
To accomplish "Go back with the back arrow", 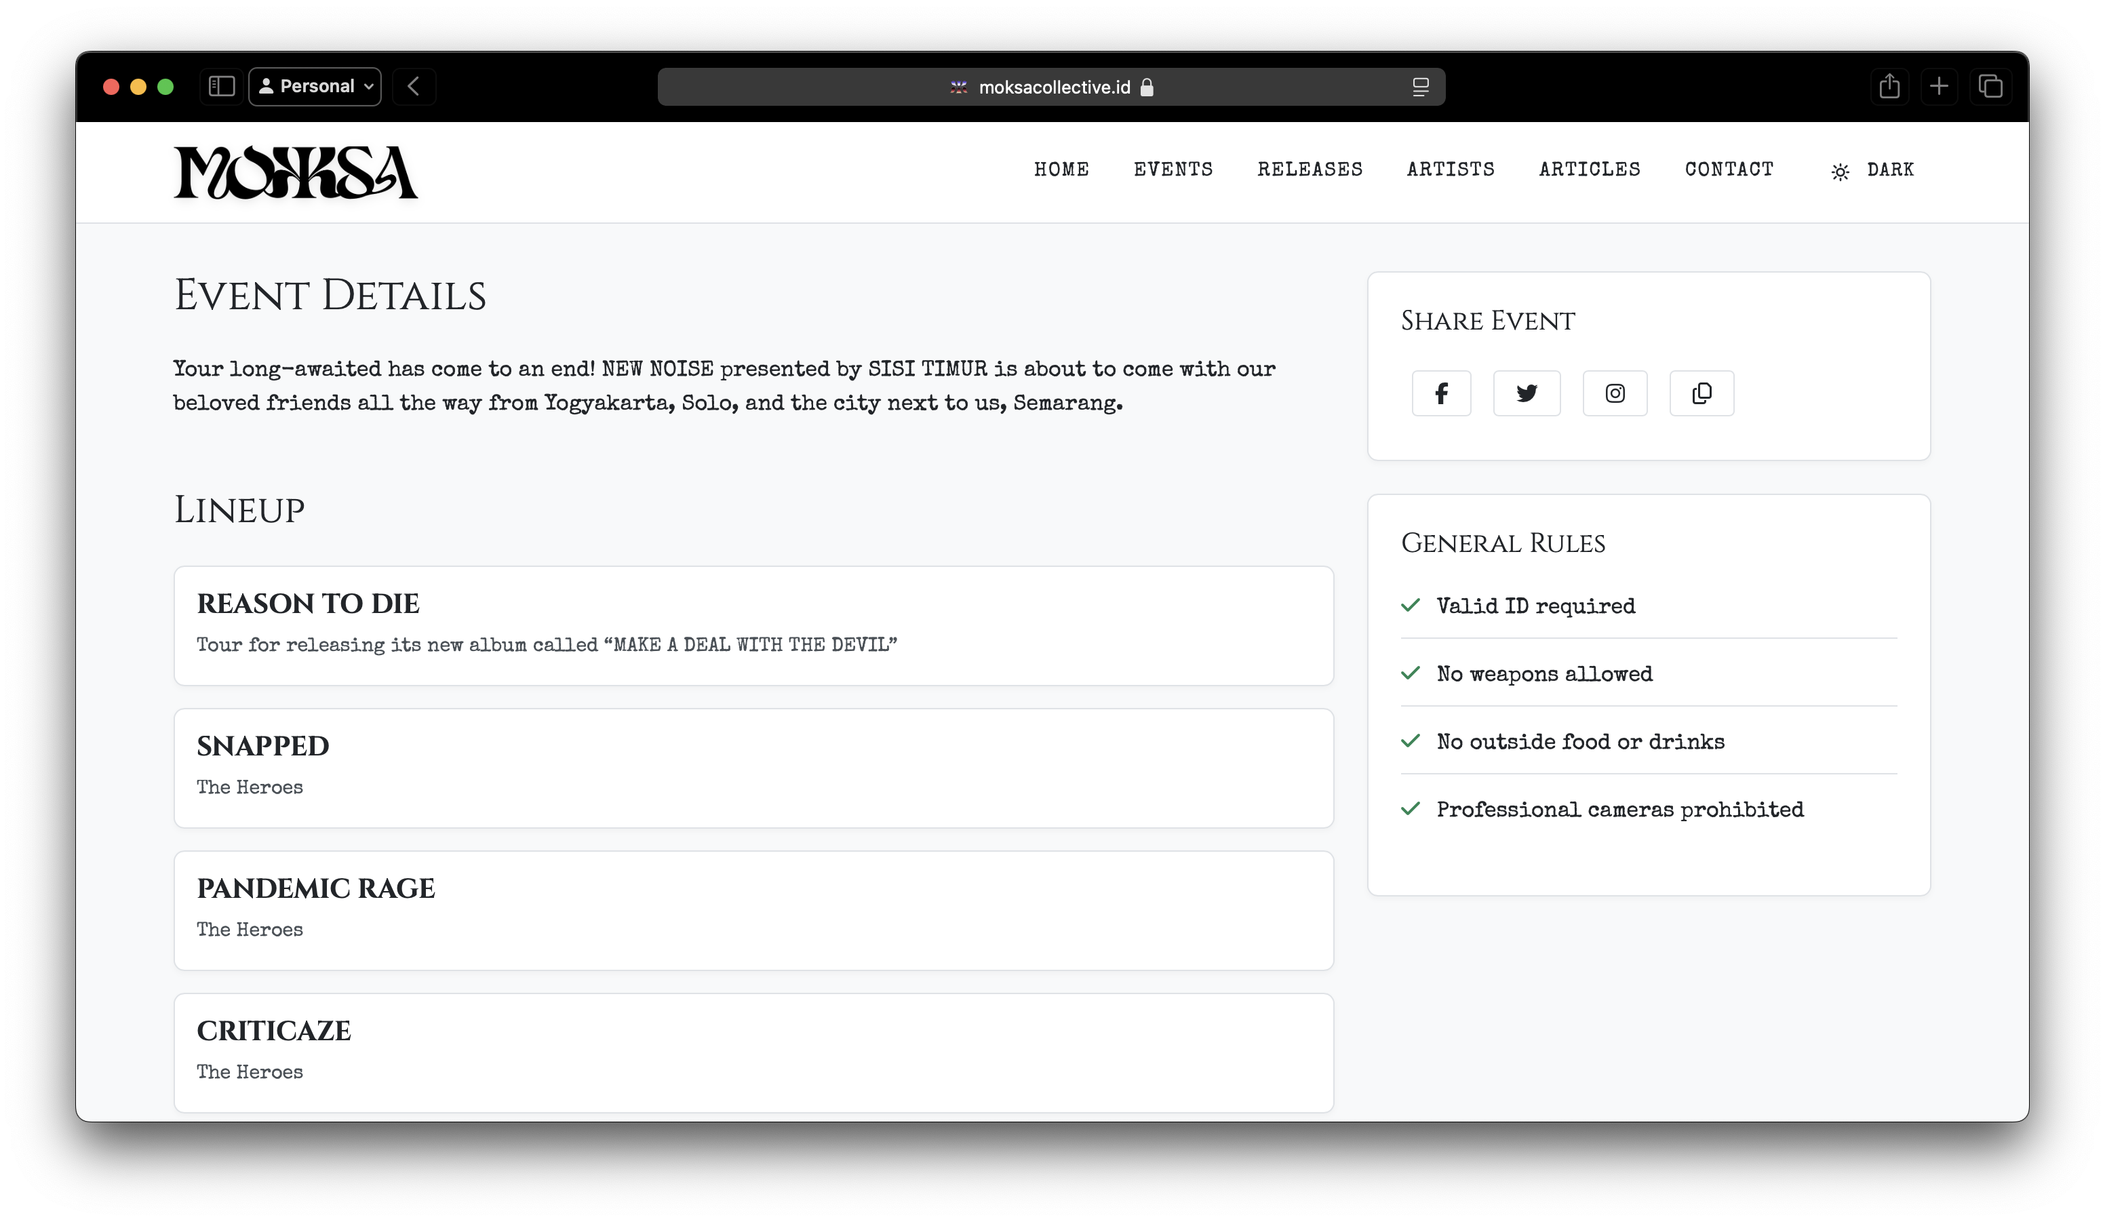I will coord(414,86).
